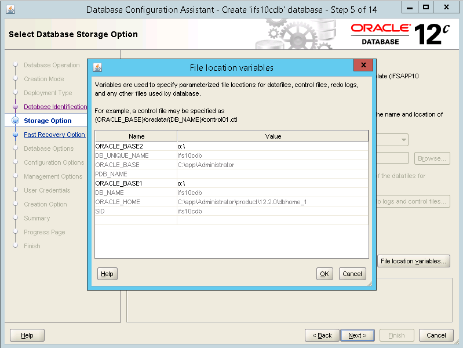463x348 pixels.
Task: Cancel the File location variables dialog
Action: pos(352,274)
